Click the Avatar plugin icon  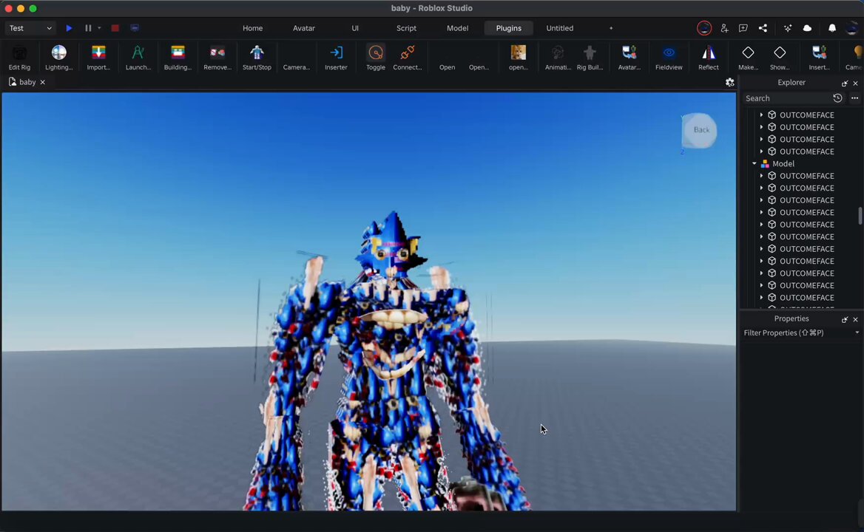(x=630, y=58)
